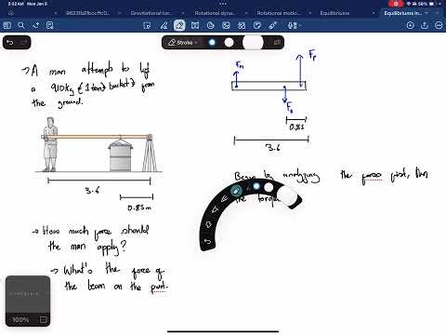The width and height of the screenshot is (446, 335).
Task: Choose smallest eraser size dot
Action: (212, 43)
